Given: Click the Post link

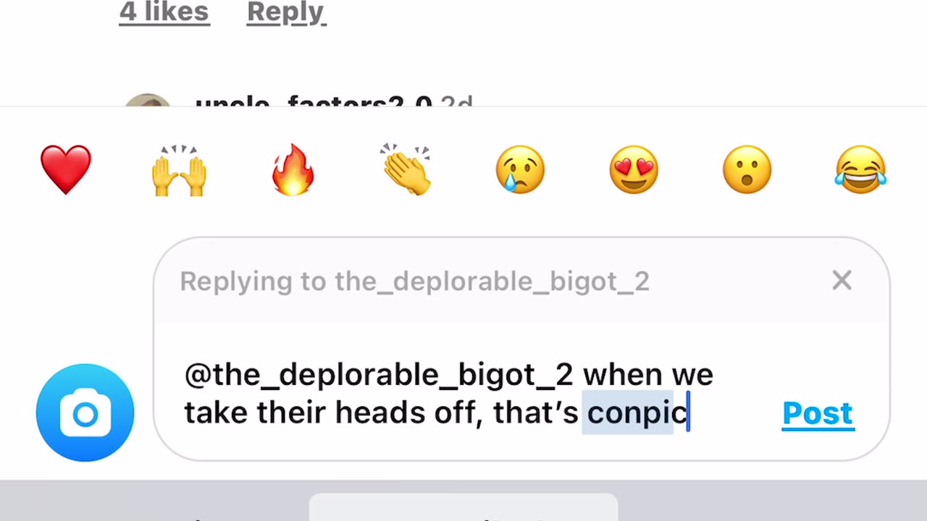Looking at the screenshot, I should [818, 413].
